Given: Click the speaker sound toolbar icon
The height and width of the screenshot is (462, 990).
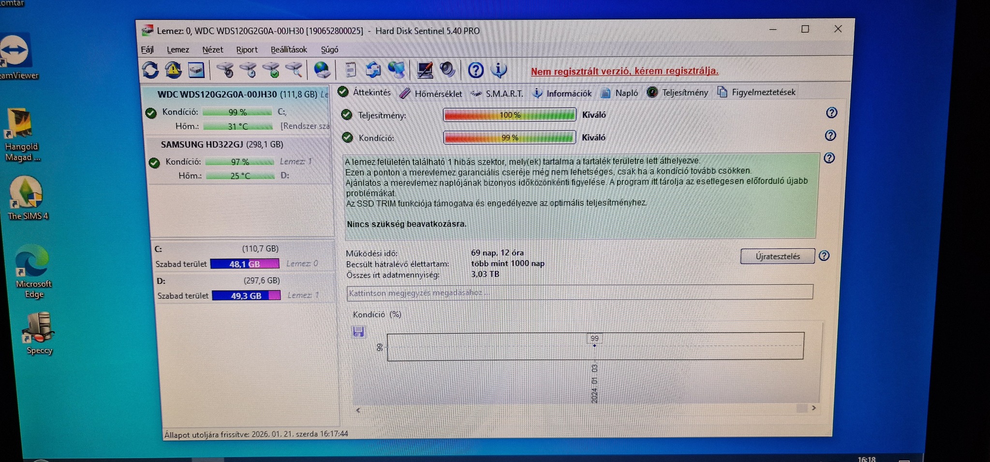Looking at the screenshot, I should tap(448, 70).
